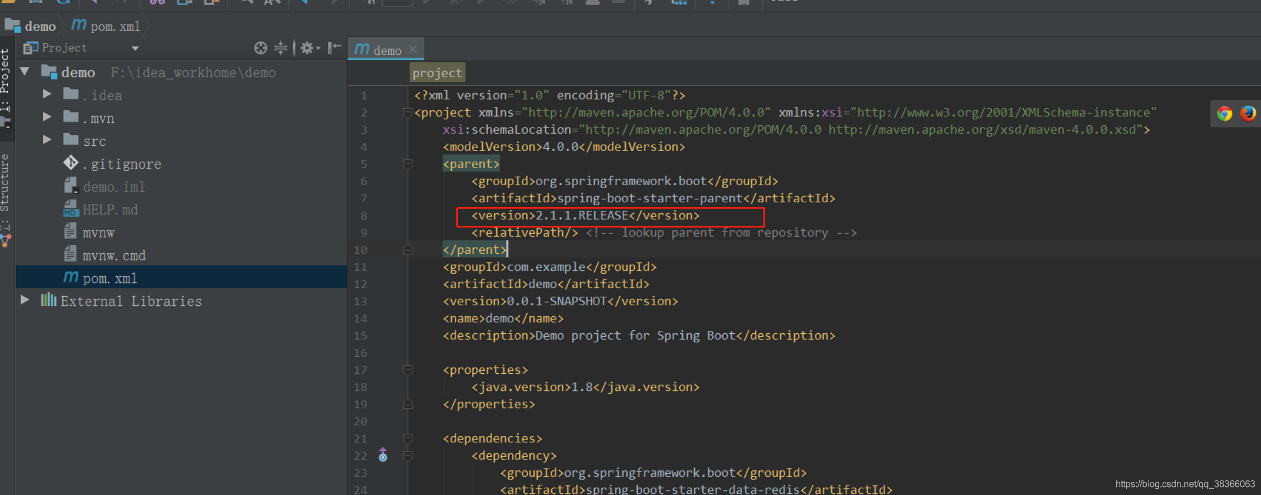Click the java.version 1.8 value

pyautogui.click(x=582, y=387)
